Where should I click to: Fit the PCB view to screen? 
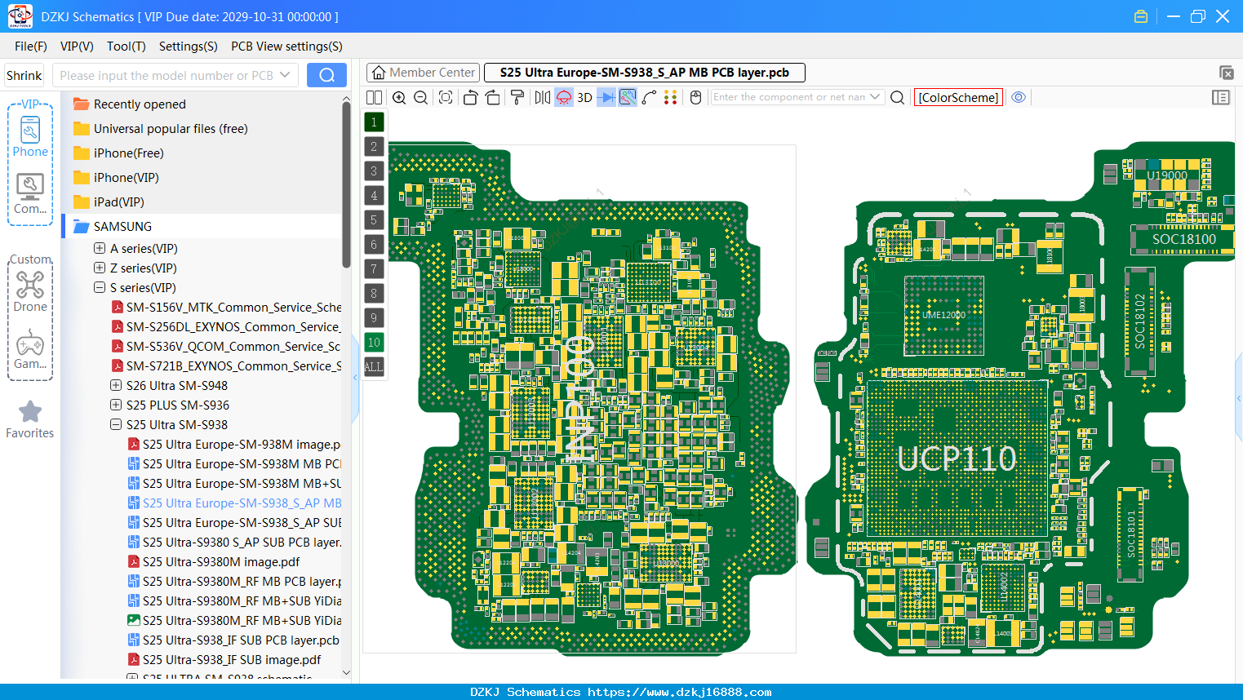[446, 97]
